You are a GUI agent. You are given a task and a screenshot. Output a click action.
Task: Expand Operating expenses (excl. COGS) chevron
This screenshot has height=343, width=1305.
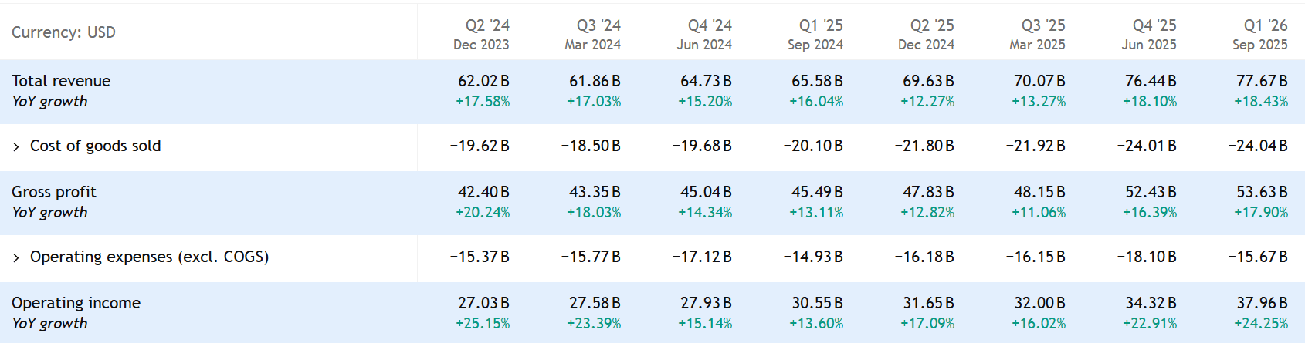[16, 257]
